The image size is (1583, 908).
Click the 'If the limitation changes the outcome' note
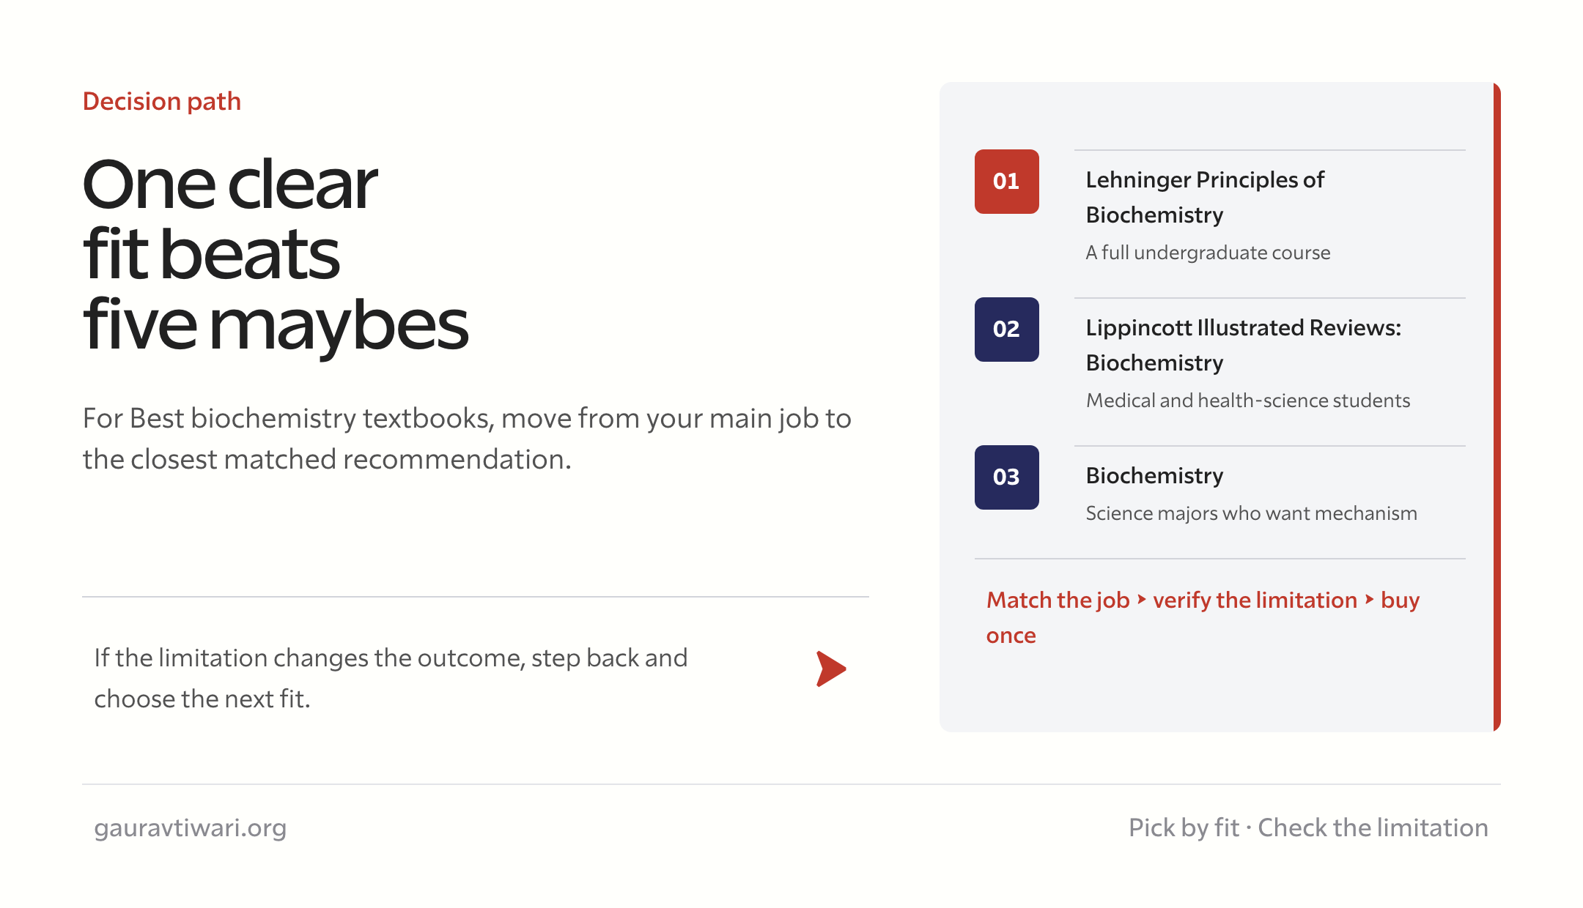coord(391,678)
